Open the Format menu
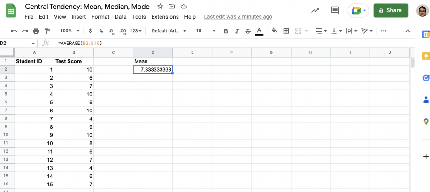430x192 pixels. coord(100,17)
